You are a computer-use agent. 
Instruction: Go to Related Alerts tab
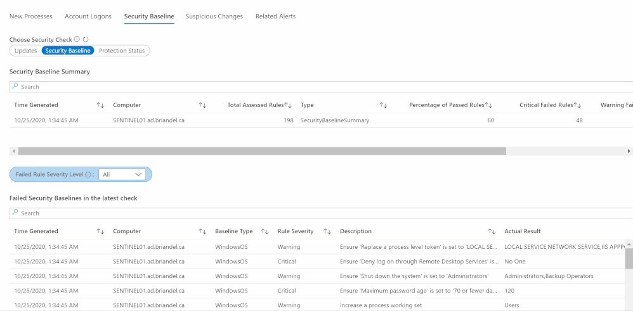pos(275,16)
